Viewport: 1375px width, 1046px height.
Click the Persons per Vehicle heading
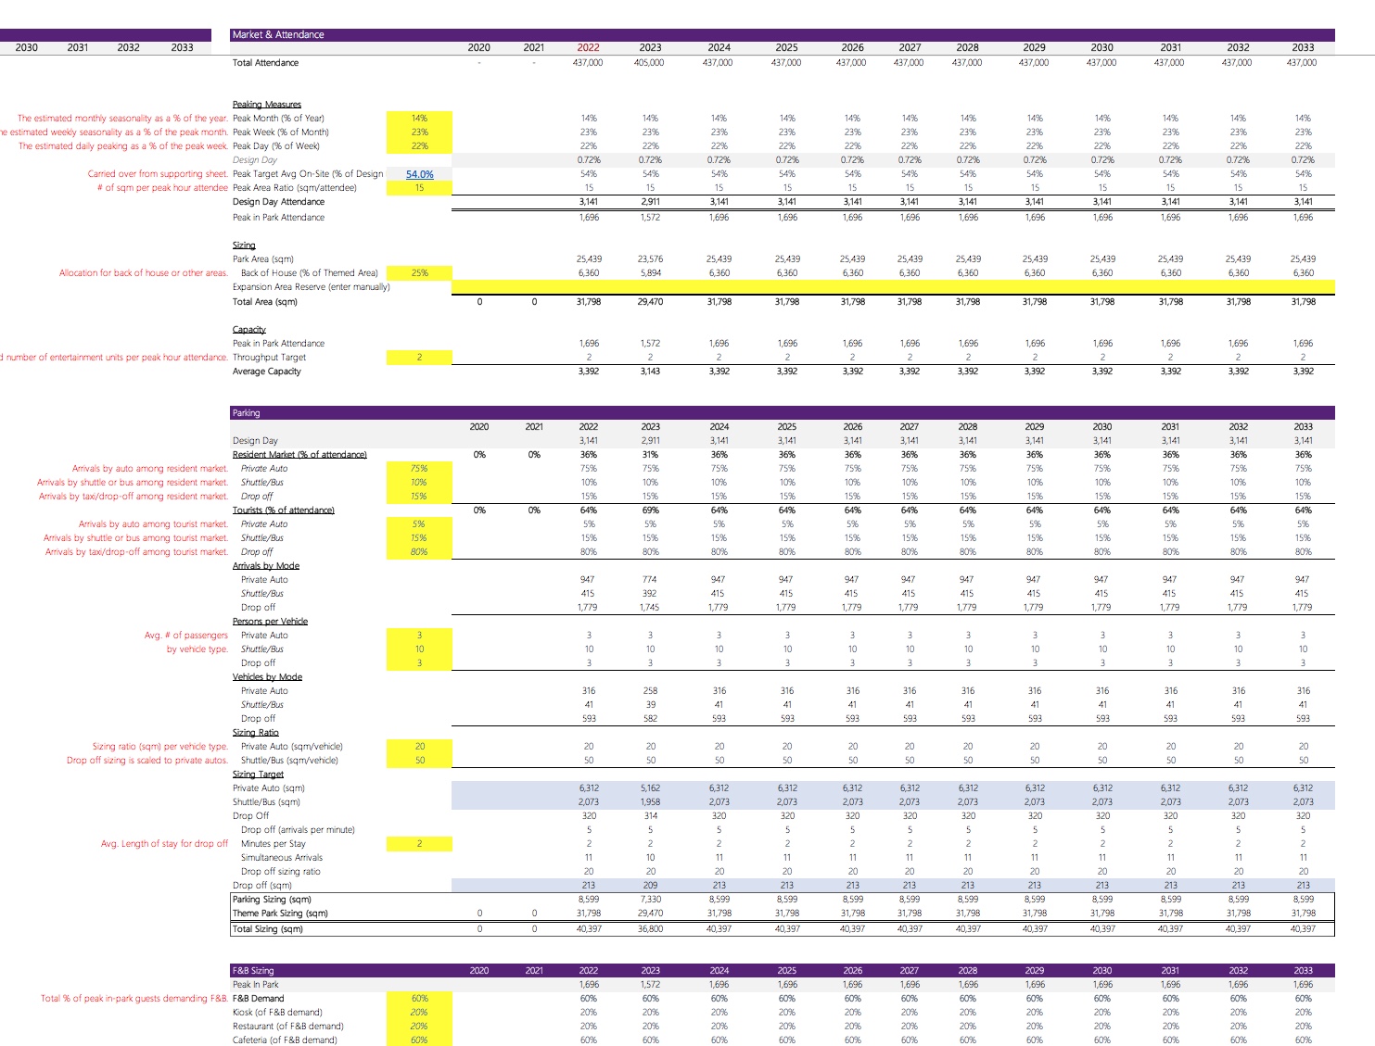coord(270,622)
